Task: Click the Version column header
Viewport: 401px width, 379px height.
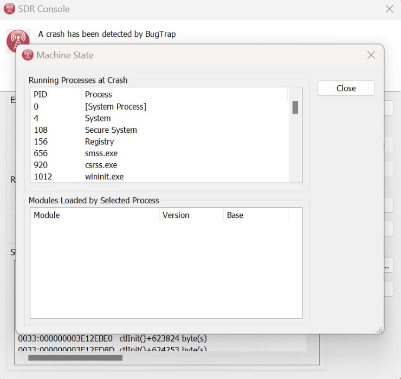Action: point(191,215)
